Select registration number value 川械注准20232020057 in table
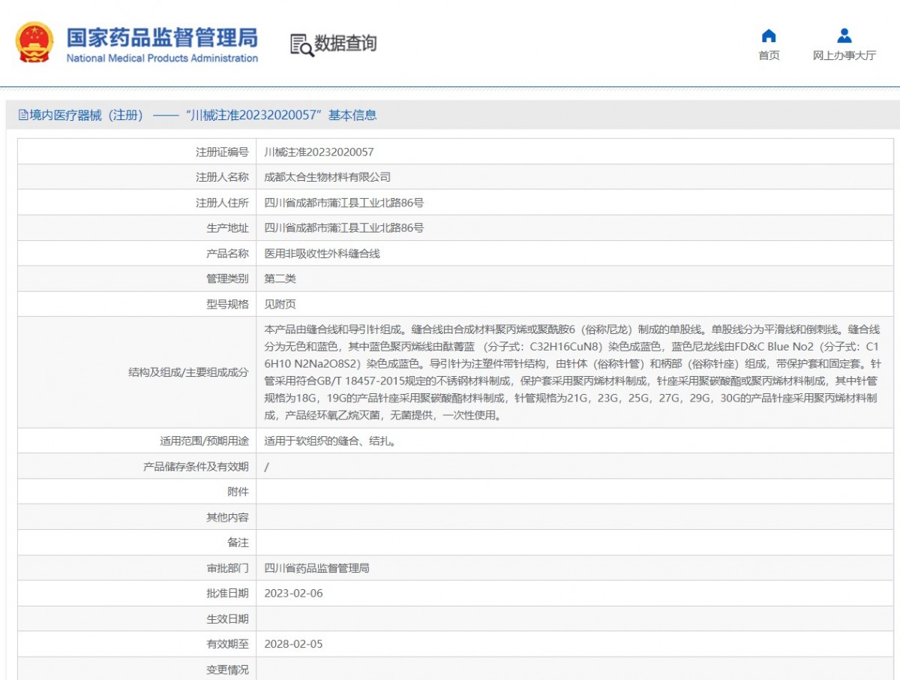This screenshot has height=680, width=900. [x=319, y=152]
